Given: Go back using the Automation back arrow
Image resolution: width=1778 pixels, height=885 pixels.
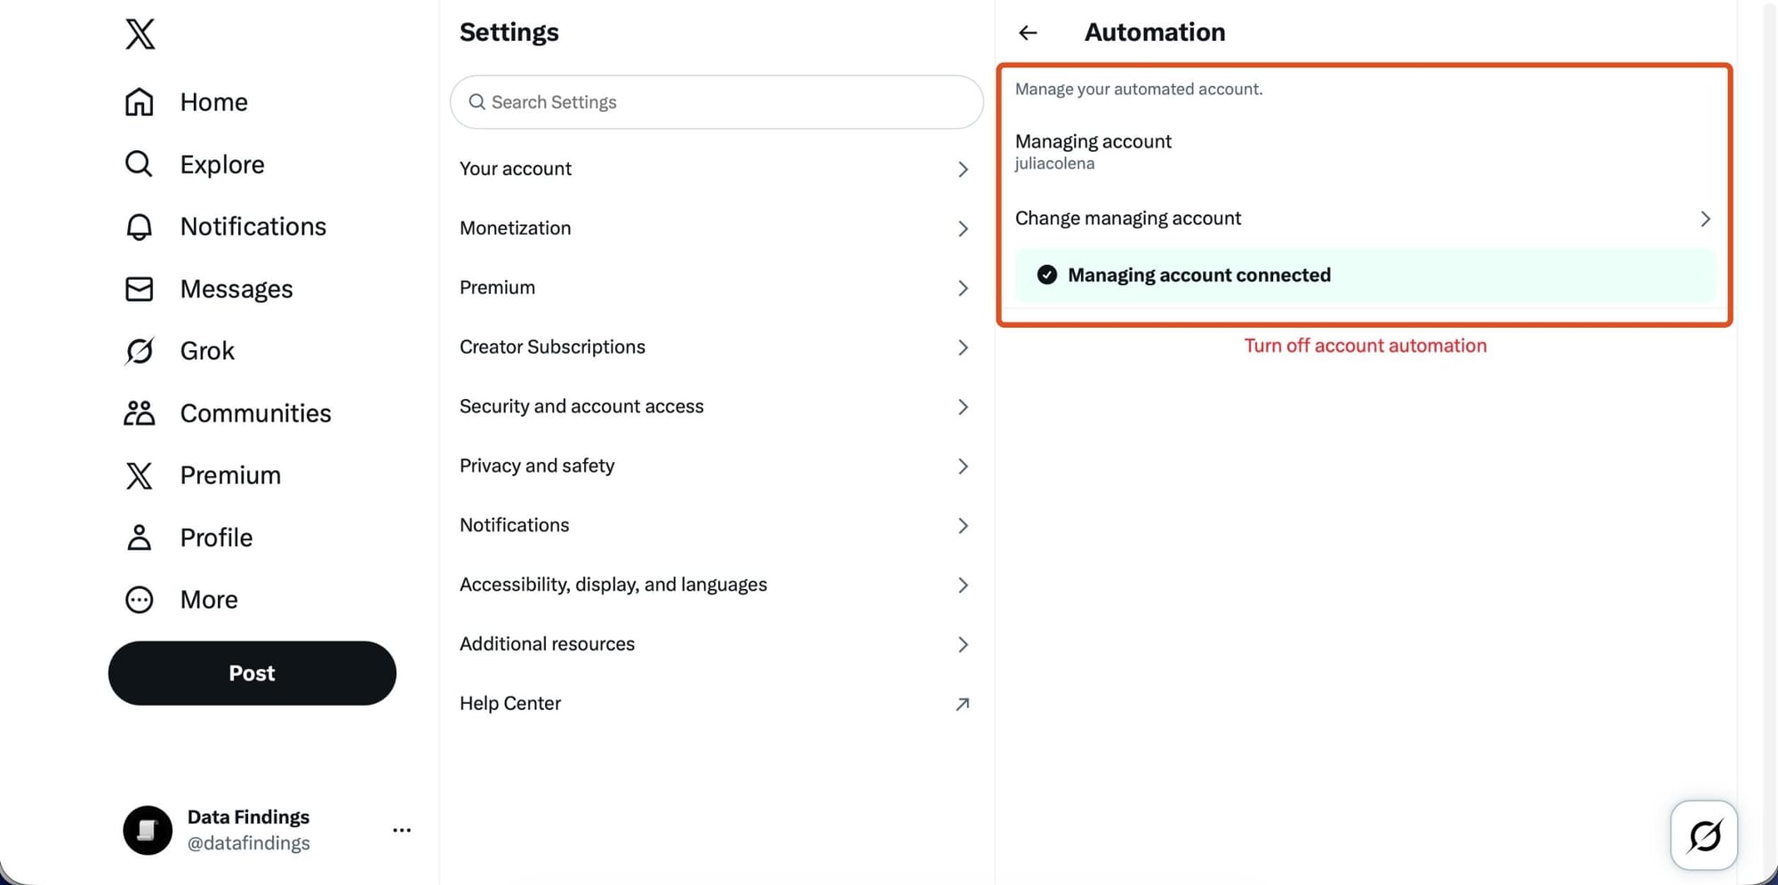Looking at the screenshot, I should coord(1027,33).
